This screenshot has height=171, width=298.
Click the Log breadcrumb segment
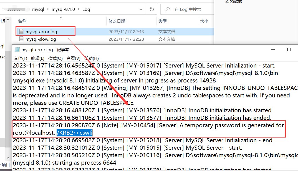pos(86,9)
